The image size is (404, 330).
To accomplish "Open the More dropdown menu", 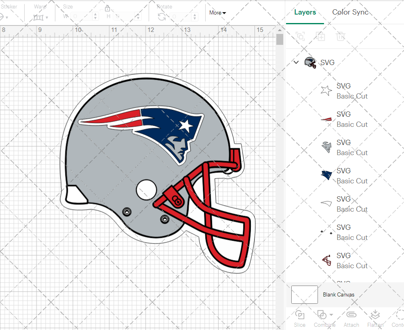I will click(217, 13).
